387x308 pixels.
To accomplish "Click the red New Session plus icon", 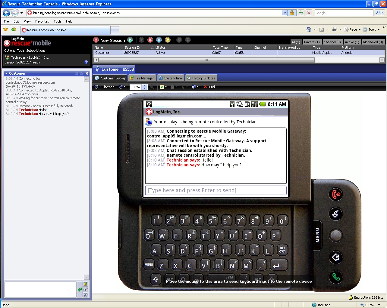I will (96, 40).
